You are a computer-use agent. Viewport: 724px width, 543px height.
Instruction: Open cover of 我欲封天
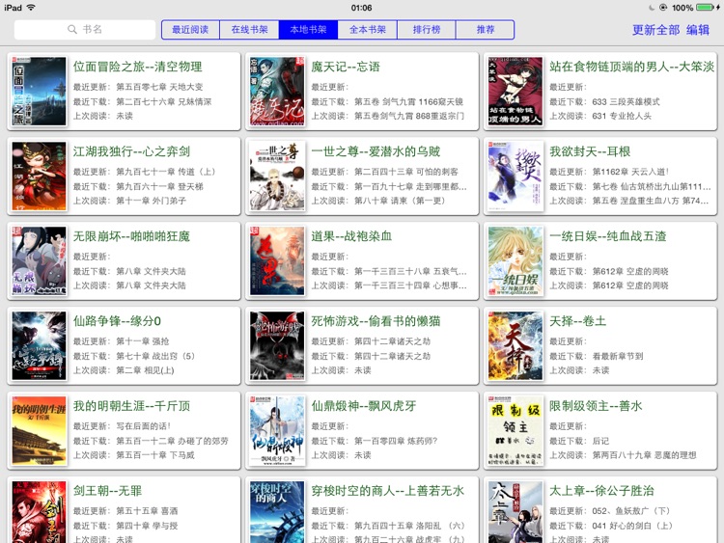(x=515, y=176)
